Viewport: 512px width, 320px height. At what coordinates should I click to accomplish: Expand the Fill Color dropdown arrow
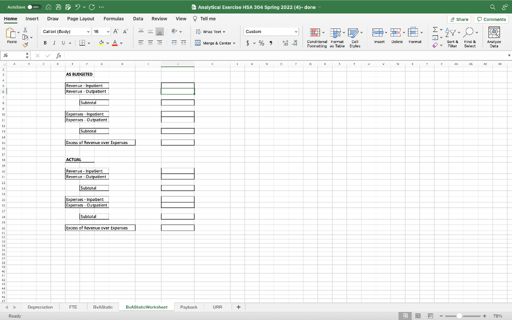point(107,43)
